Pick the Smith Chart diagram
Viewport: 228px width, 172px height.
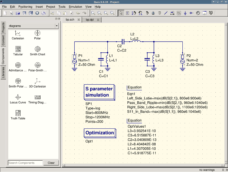[x=38, y=51]
